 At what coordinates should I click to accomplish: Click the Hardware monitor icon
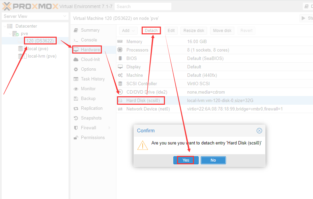76,50
